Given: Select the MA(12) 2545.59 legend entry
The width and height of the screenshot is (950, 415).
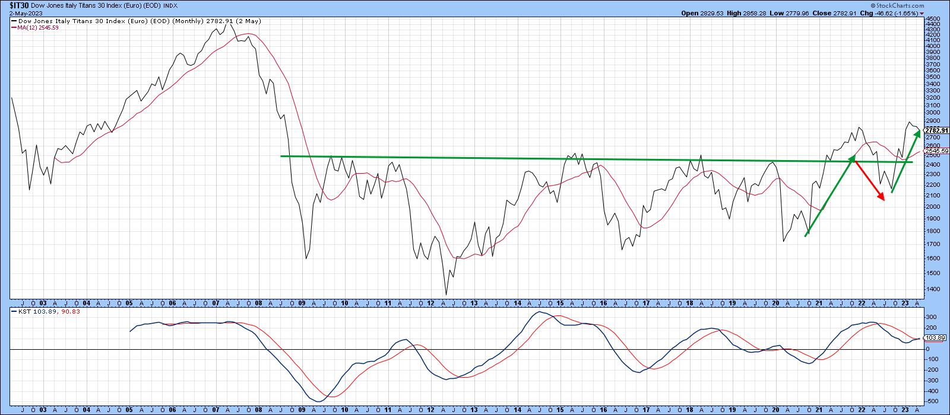Looking at the screenshot, I should 34,27.
